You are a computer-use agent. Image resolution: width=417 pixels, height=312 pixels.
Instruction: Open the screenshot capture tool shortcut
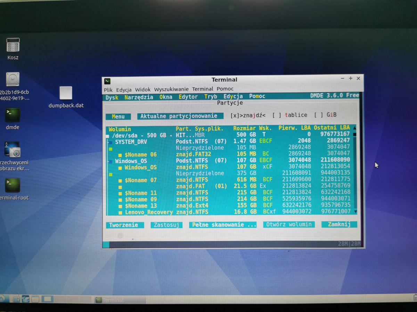(13, 149)
